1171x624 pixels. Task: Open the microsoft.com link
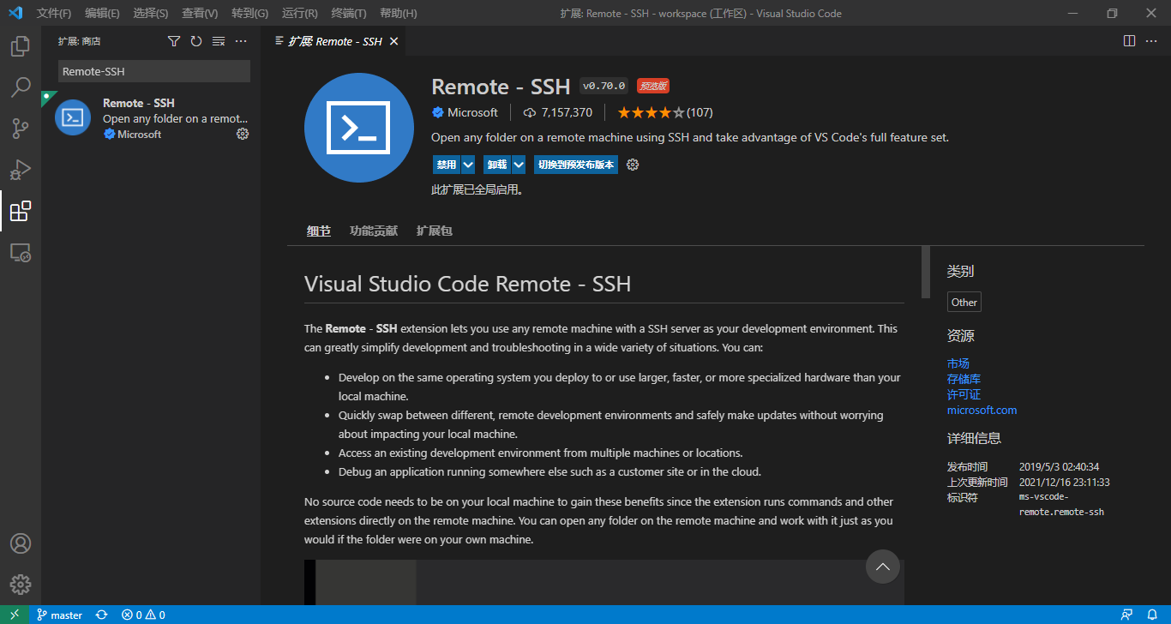pos(982,410)
